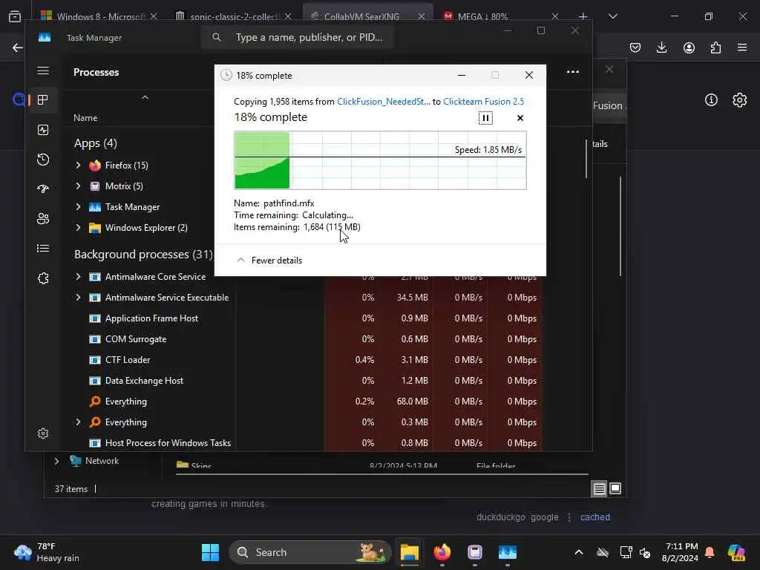Open Firefox application menu hamburger
760x570 pixels.
[x=742, y=47]
